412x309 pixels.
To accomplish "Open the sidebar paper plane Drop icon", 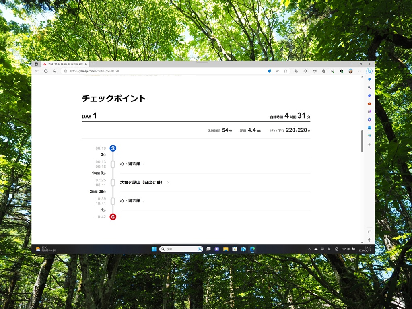I will click(x=369, y=136).
